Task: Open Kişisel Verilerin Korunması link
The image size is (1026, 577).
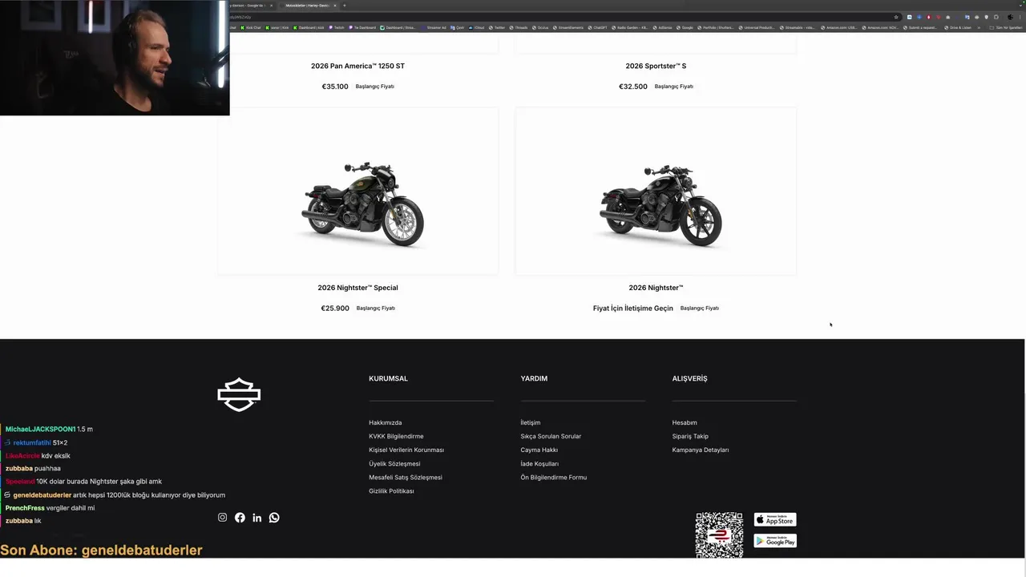Action: (x=406, y=450)
